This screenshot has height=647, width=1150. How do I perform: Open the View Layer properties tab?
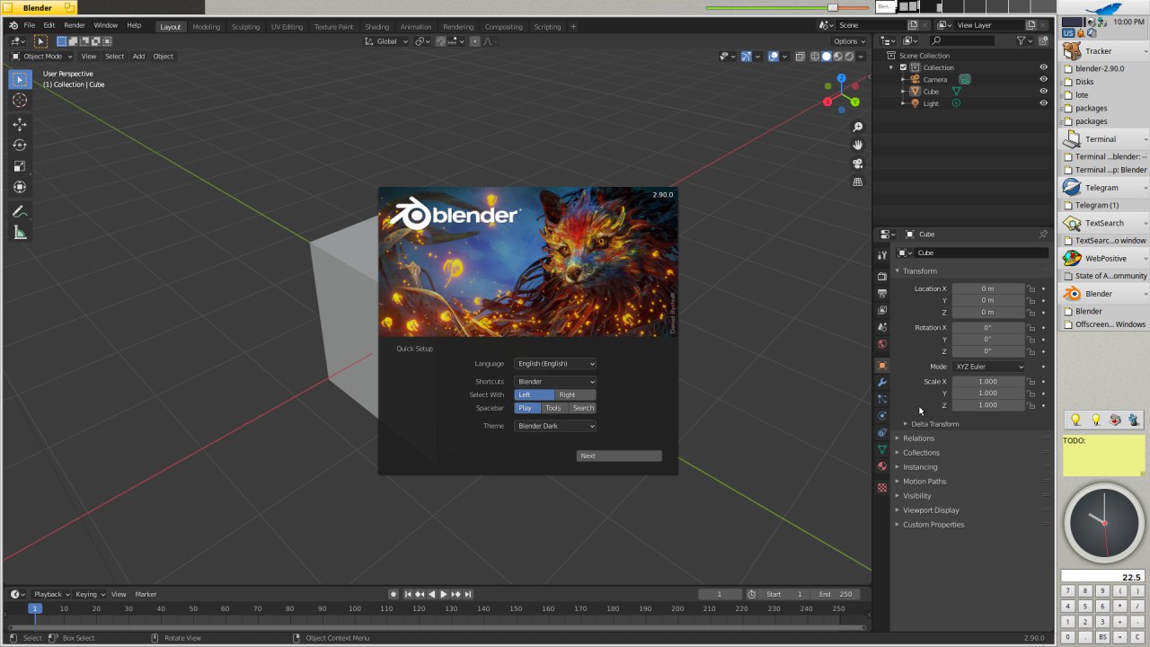(882, 310)
